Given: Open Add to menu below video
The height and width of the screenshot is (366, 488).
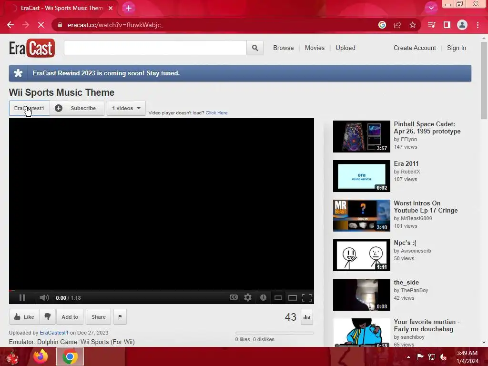Looking at the screenshot, I should point(70,317).
